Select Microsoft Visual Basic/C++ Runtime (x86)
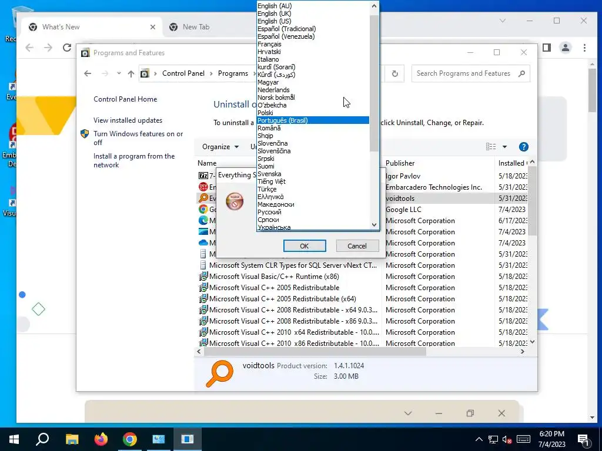The image size is (602, 451). coord(274,277)
